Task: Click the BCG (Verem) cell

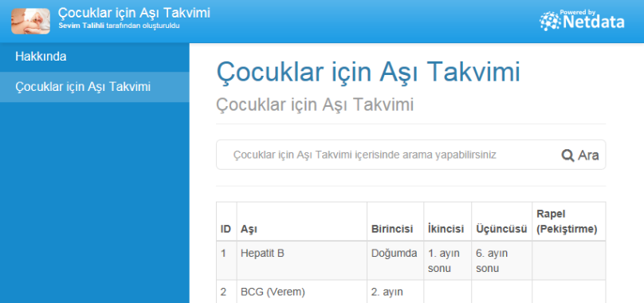Action: pyautogui.click(x=302, y=292)
